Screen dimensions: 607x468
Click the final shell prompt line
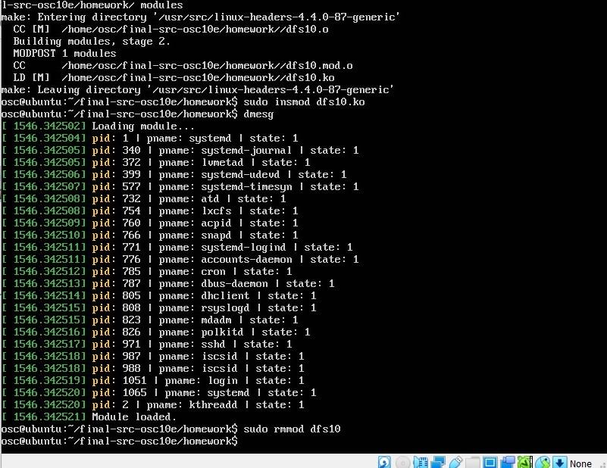click(x=121, y=441)
